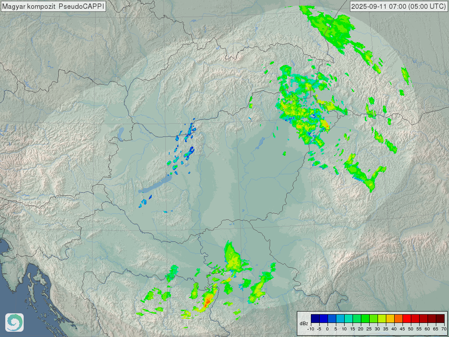449x337 pixels.
Task: Select the darkest navy -10 to -5 swatch
Action: (x=315, y=319)
